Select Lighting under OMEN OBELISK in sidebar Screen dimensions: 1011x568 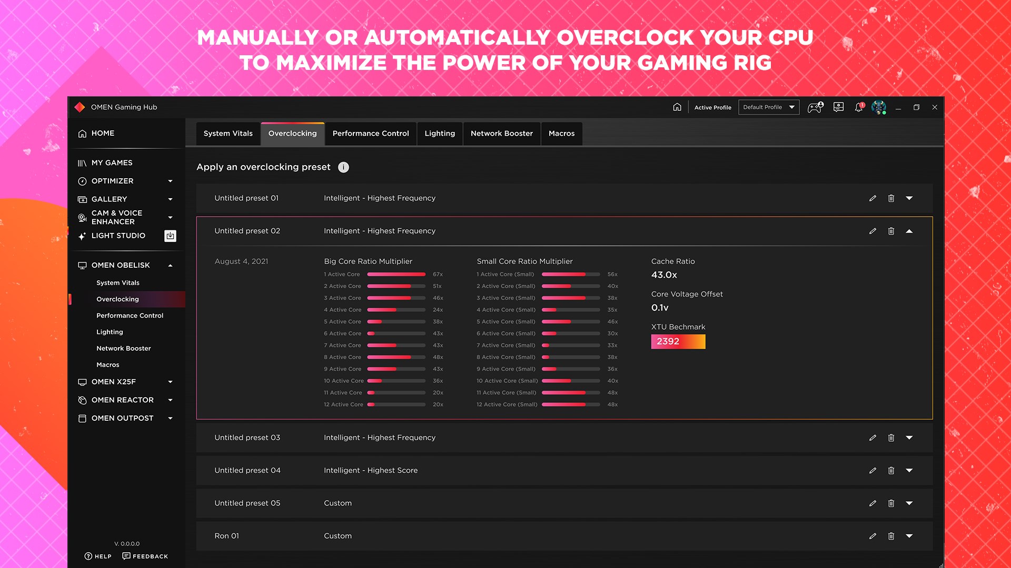click(110, 332)
